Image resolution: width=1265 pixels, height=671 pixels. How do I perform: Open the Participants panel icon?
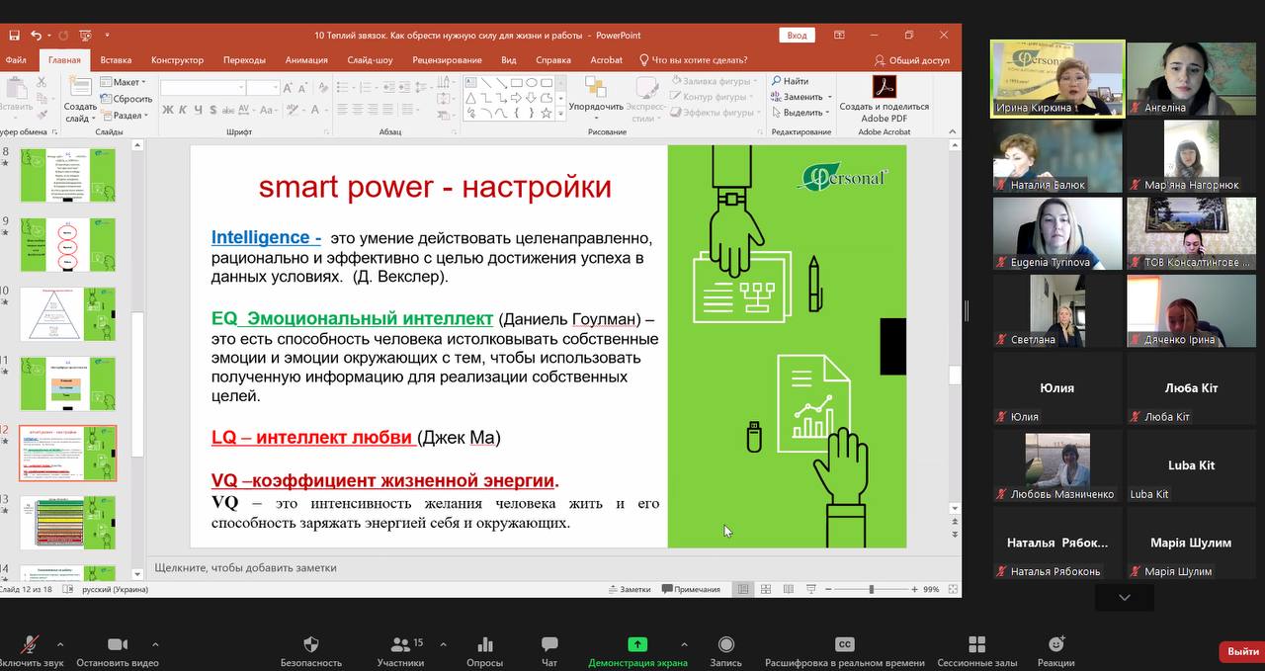point(400,645)
